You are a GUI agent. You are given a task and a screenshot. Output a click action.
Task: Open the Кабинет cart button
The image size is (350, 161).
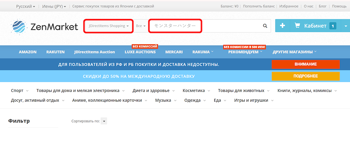click(x=316, y=26)
